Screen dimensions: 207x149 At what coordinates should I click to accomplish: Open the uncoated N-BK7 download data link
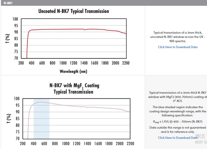(x=178, y=47)
